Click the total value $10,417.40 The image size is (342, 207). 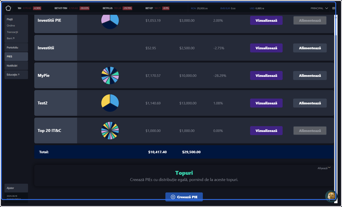[x=157, y=152]
